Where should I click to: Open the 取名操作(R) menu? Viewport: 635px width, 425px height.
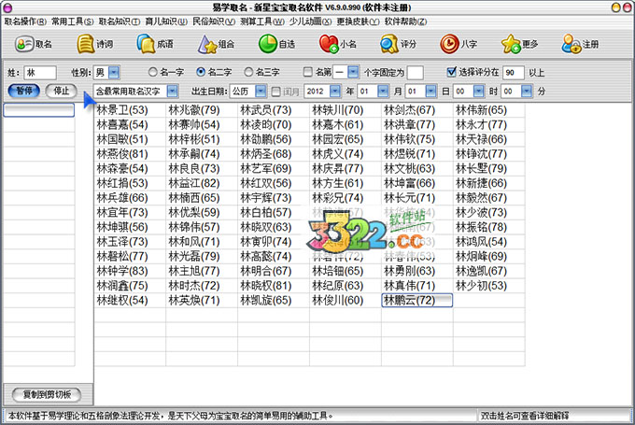coord(25,21)
